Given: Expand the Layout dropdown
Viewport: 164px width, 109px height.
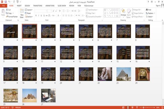Looking at the screenshot, I should [29, 10].
